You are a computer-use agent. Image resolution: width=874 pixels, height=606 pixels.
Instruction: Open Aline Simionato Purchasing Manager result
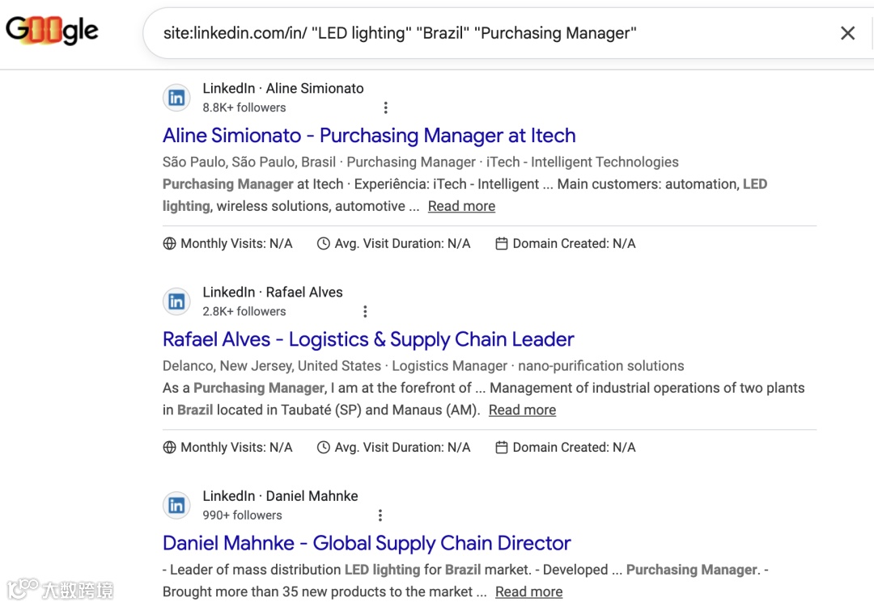click(369, 136)
